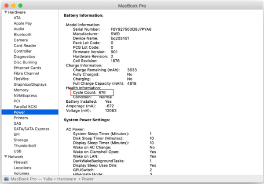Open Firewall under Network
The image size is (264, 184).
(21, 162)
